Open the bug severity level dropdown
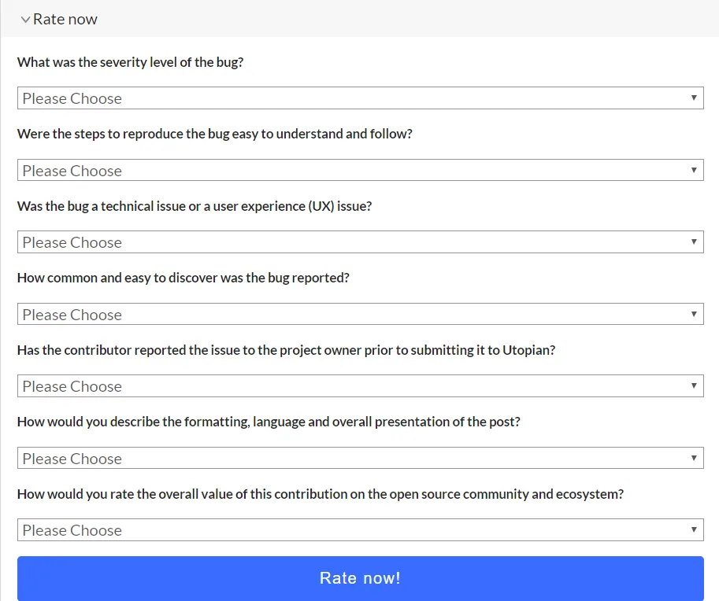Image resolution: width=719 pixels, height=601 pixels. [360, 98]
